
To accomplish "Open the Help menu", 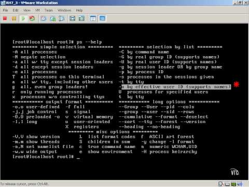I will [79, 10].
